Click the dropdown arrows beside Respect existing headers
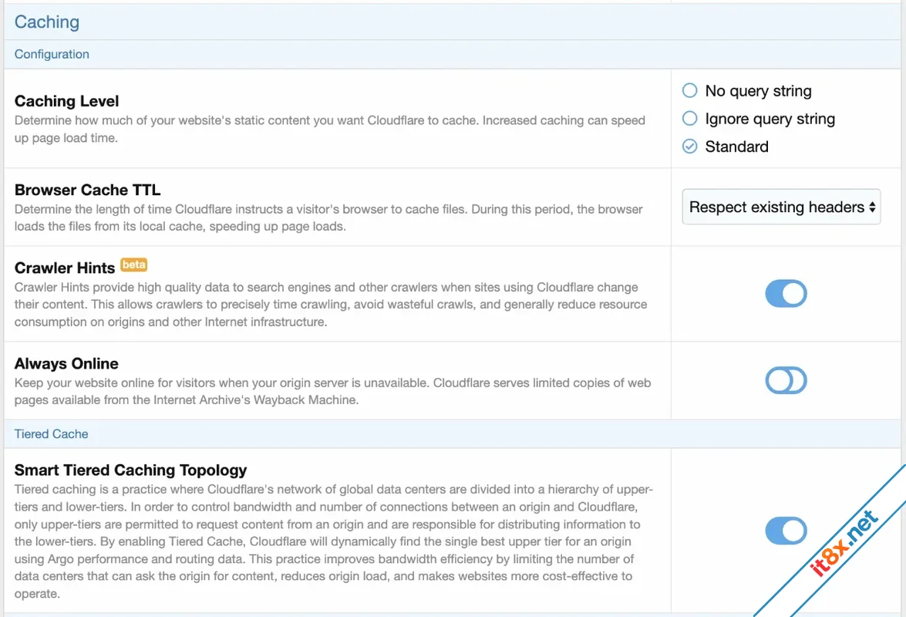 point(872,207)
